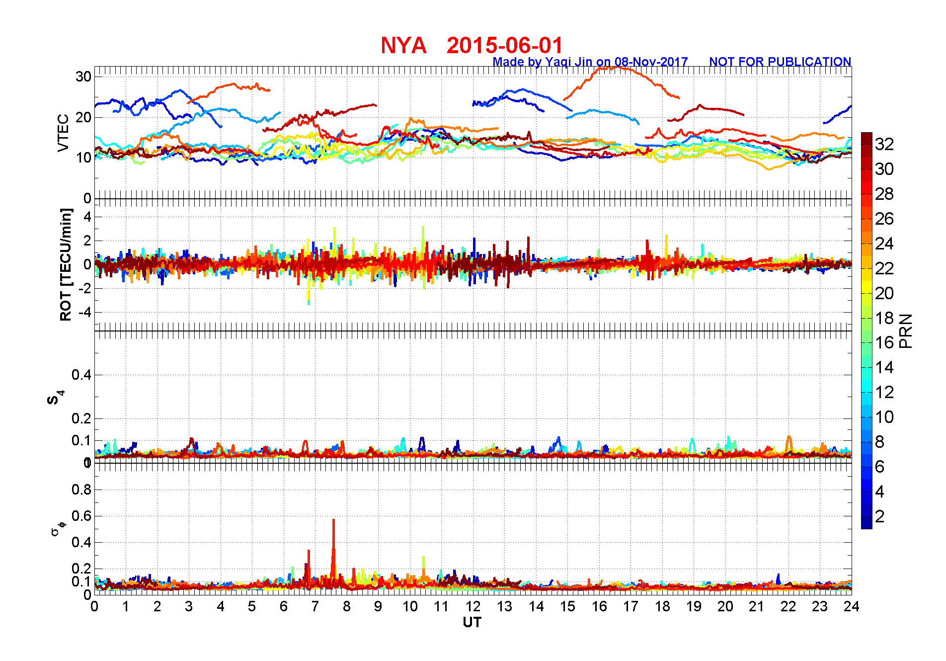Viewport: 946px width, 661px height.
Task: Click tick value 0.6 on the σφ axis
Action: click(x=81, y=516)
